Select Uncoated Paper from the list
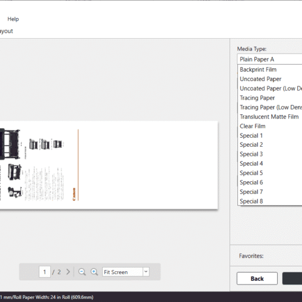 270,79
